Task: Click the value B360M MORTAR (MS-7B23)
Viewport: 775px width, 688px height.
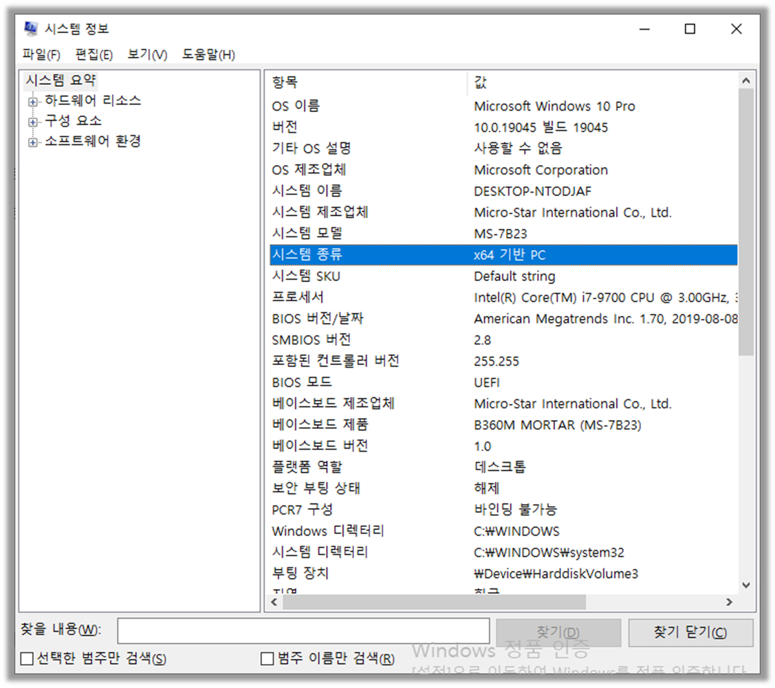Action: (x=558, y=425)
